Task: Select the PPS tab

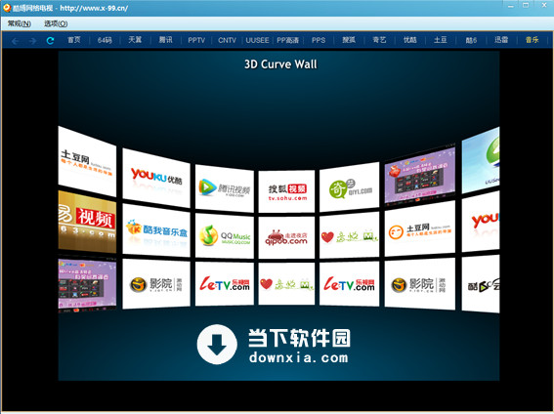Action: (319, 40)
